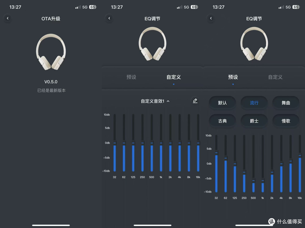
Task: Go back from the OTA升级 screen
Action: (8, 18)
